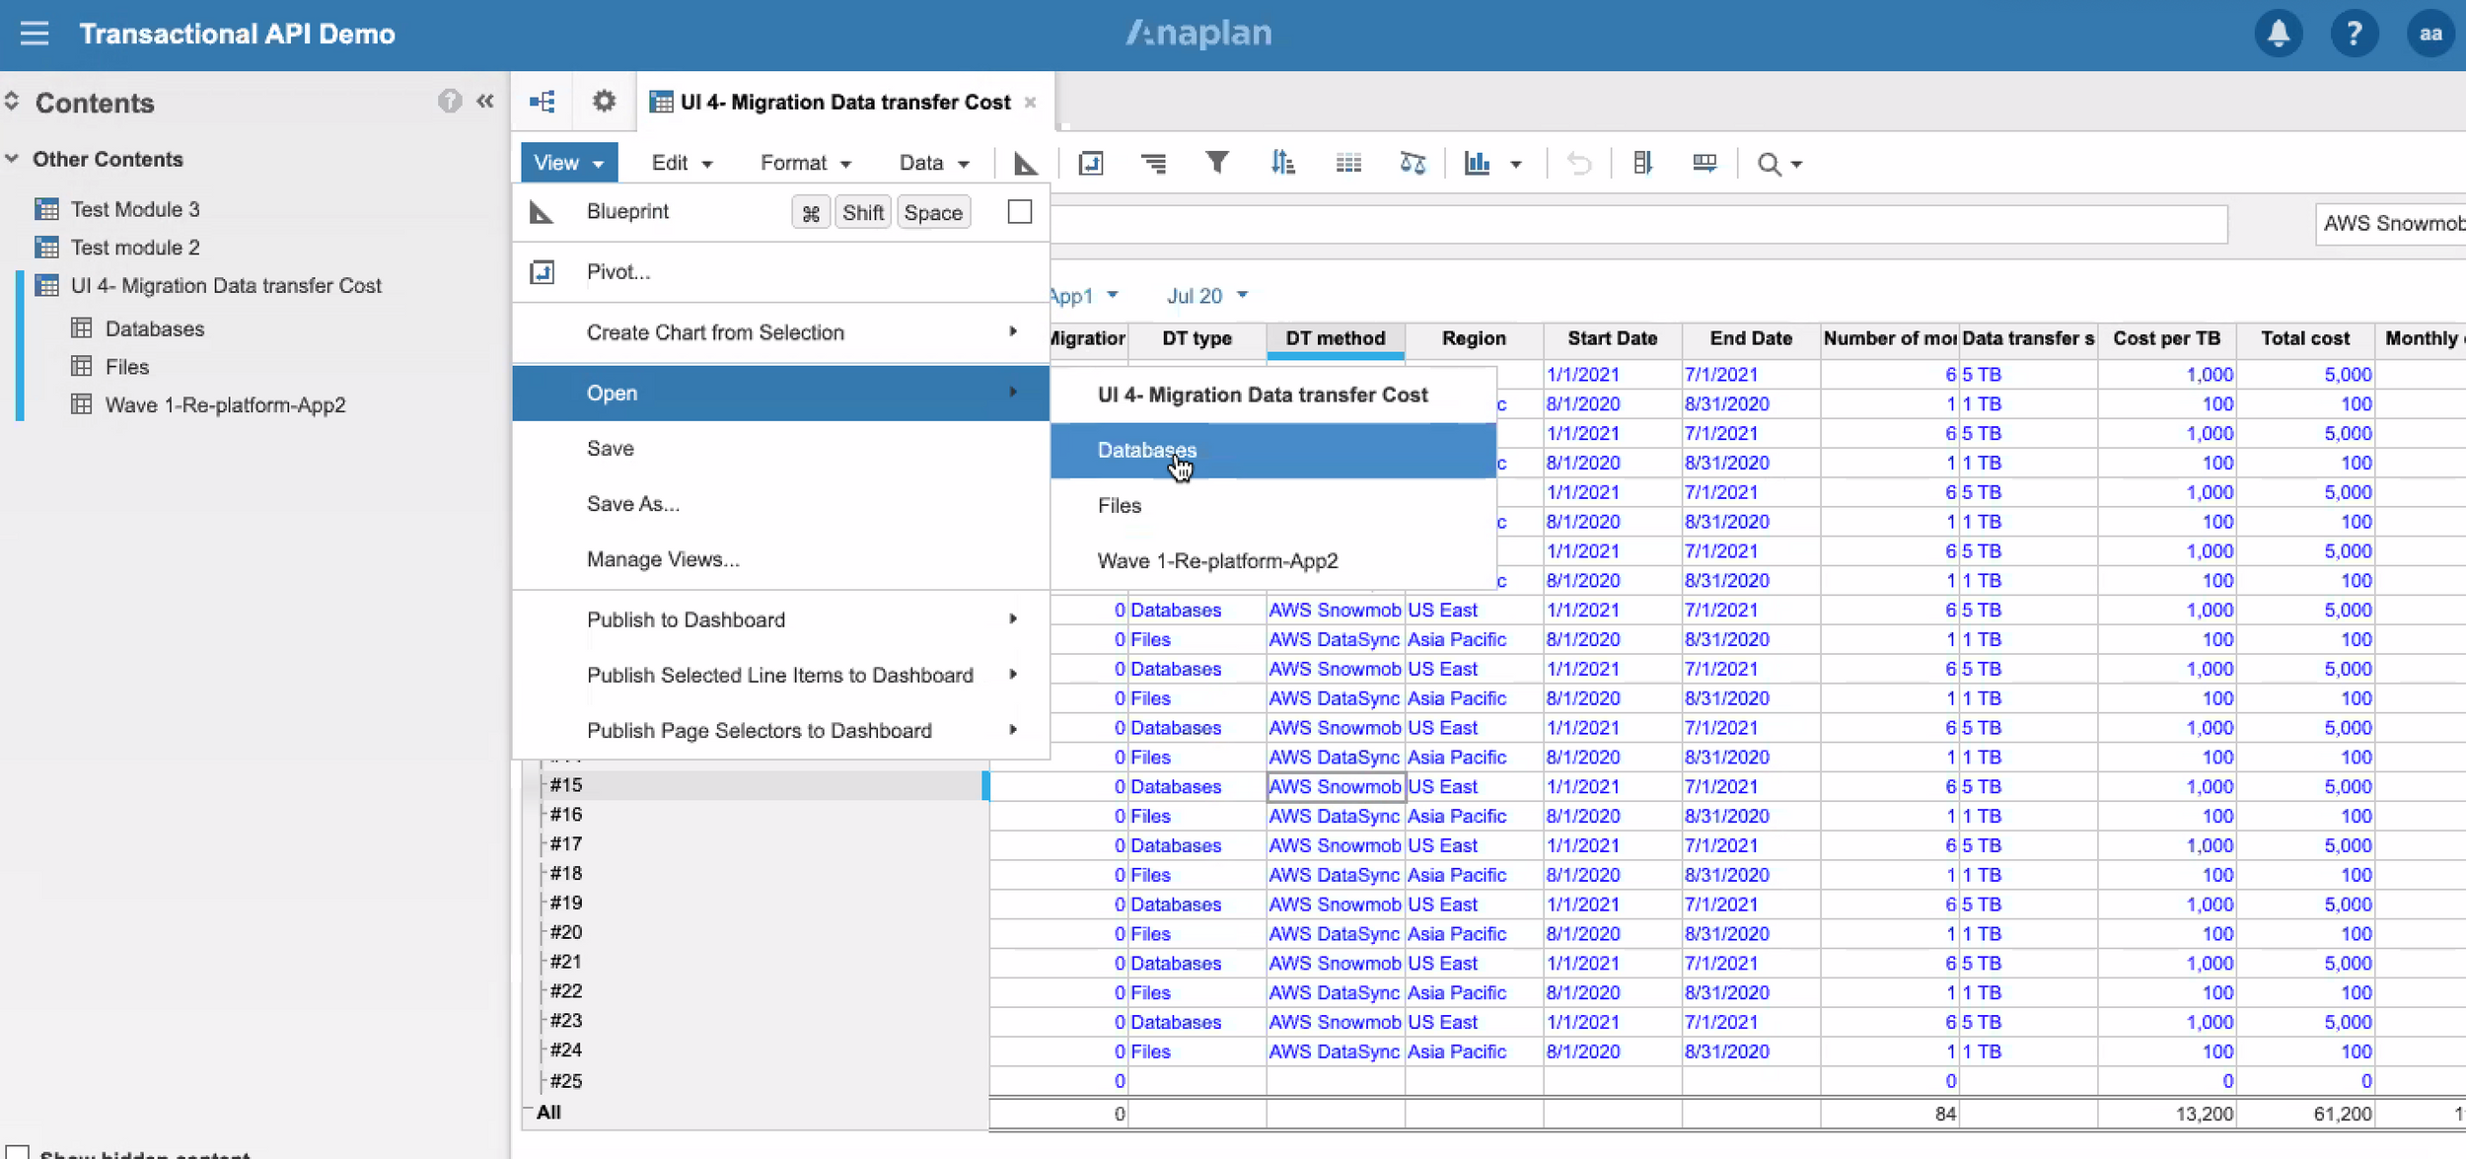Screen dimensions: 2466x1159
Task: Select the chart icon in the toolbar
Action: point(1478,163)
